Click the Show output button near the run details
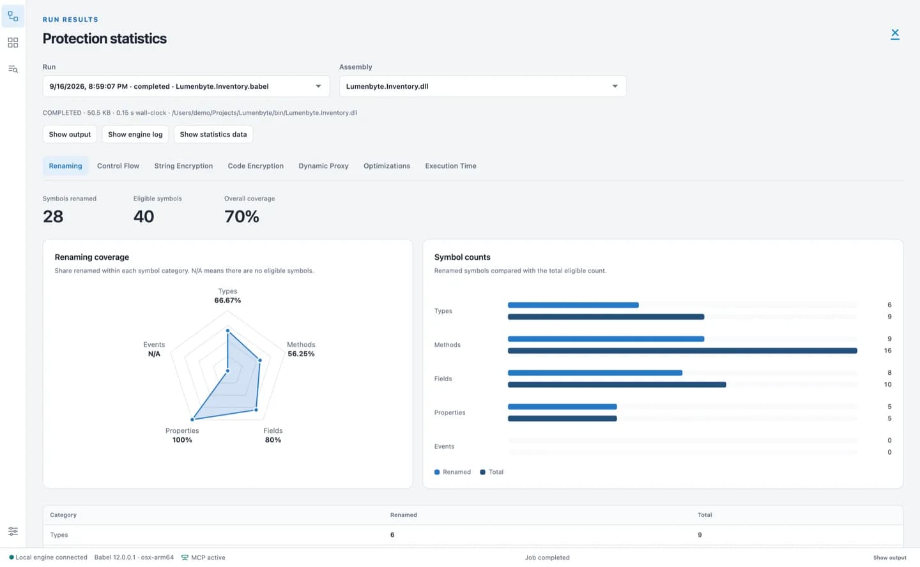 [x=70, y=134]
